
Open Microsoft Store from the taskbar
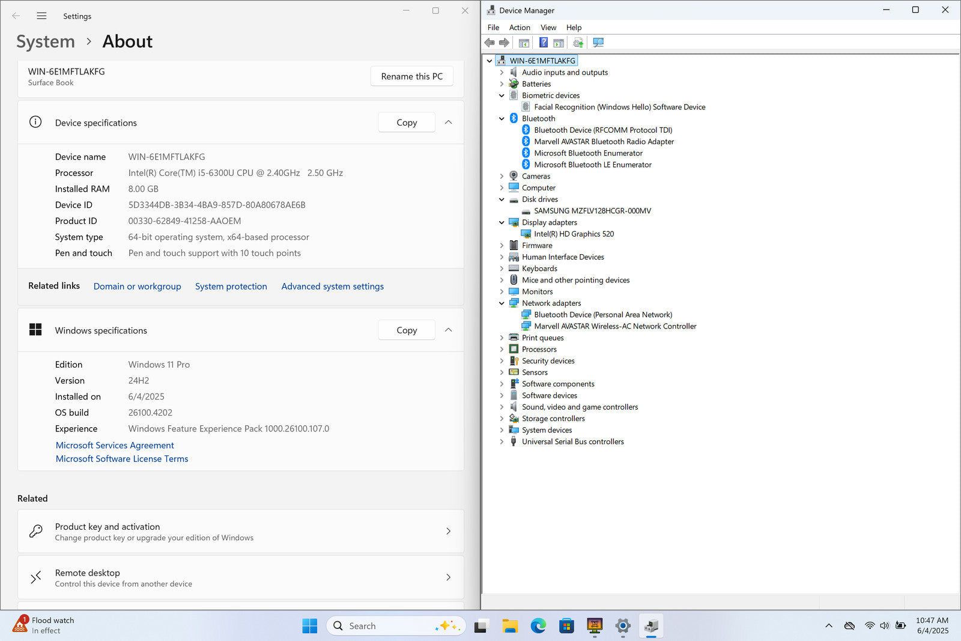point(566,626)
